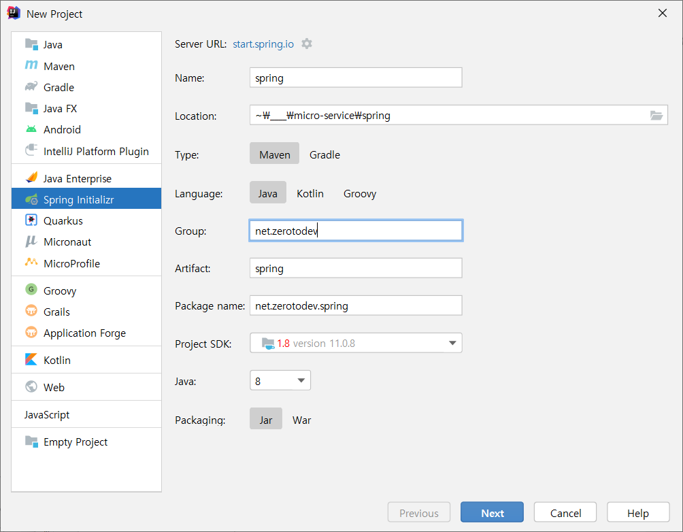Click the Java Enterprise icon

[x=31, y=178]
